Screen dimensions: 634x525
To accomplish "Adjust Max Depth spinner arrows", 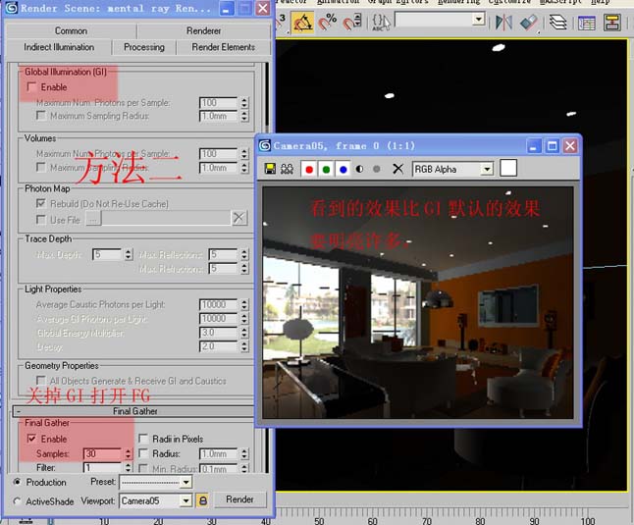I will click(129, 254).
